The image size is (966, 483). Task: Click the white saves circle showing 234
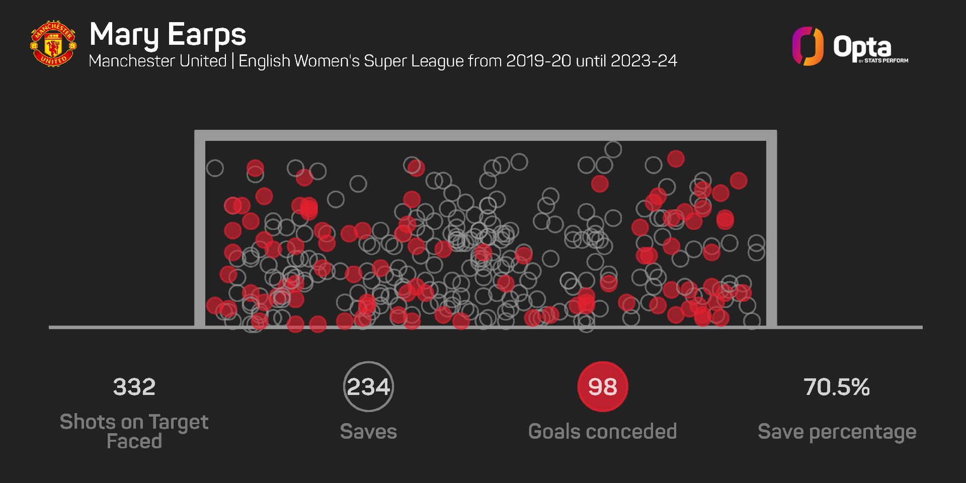pyautogui.click(x=368, y=386)
